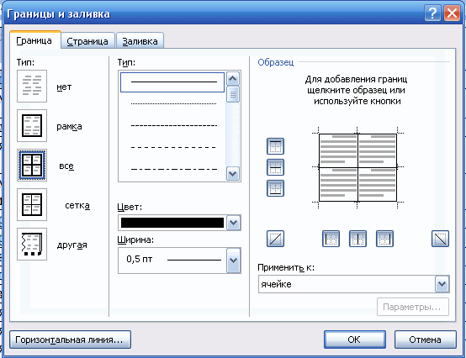Toggle the diagonal down border button
This screenshot has width=466, height=358.
(x=440, y=239)
